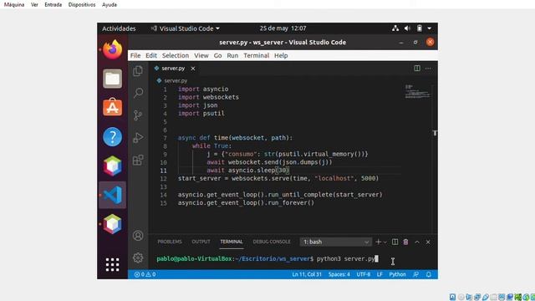Screen dimensions: 535x301
Task: Open the Run menu
Action: (232, 55)
